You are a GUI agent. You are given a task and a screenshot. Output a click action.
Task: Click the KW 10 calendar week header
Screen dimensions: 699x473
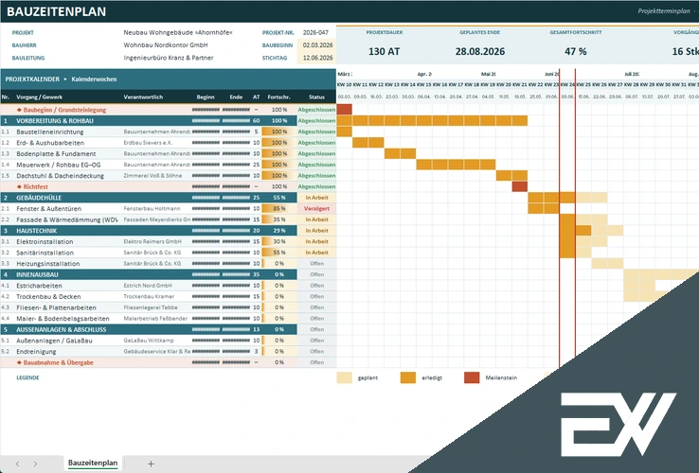click(x=344, y=84)
